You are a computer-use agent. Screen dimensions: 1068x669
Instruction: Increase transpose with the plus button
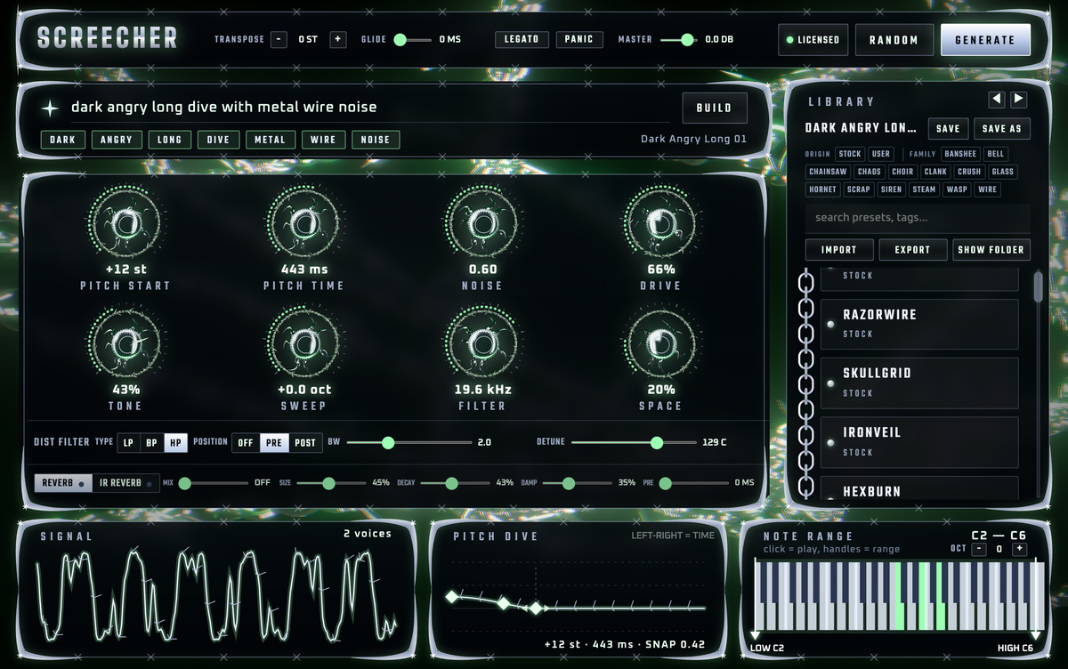337,39
